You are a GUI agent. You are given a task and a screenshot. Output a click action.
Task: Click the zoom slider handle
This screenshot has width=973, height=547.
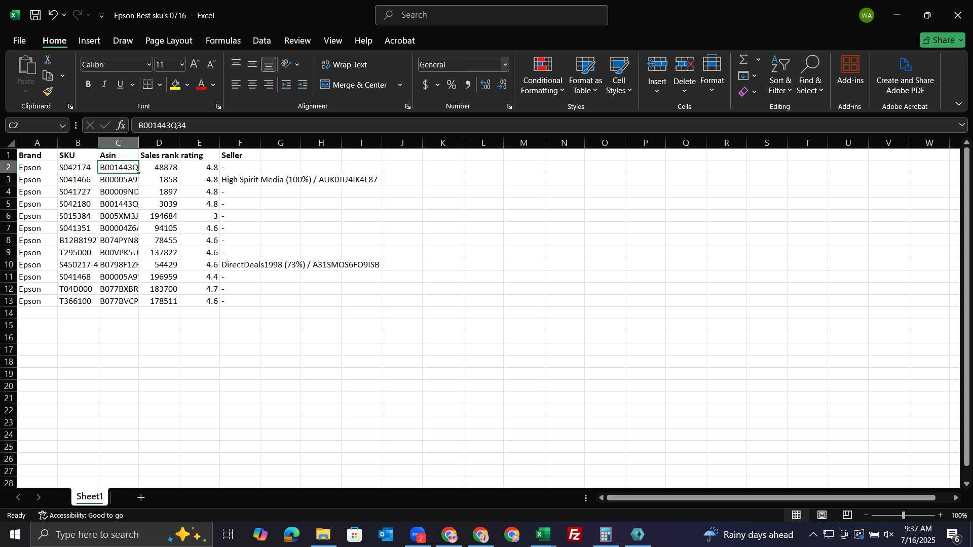tap(903, 515)
